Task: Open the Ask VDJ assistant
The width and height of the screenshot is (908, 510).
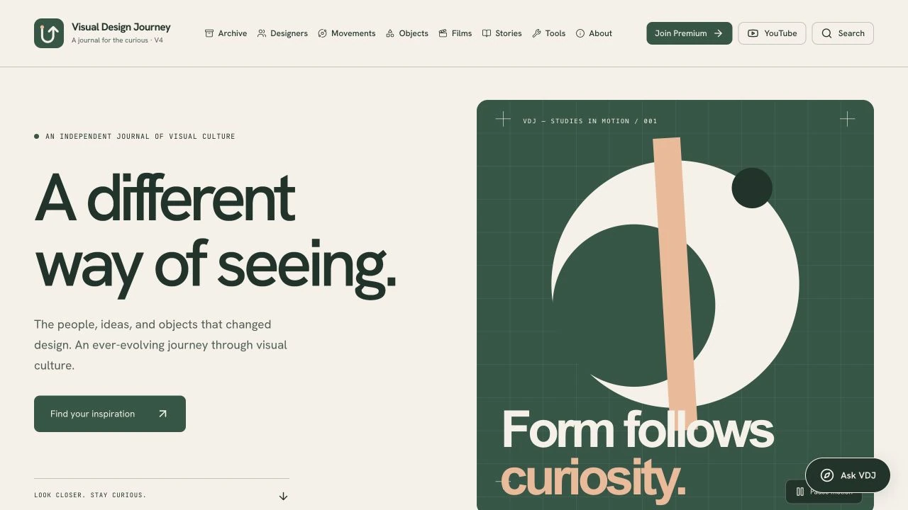Action: 848,475
